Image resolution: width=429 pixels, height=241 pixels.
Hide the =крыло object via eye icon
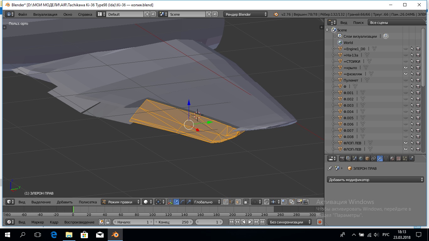pos(405,68)
